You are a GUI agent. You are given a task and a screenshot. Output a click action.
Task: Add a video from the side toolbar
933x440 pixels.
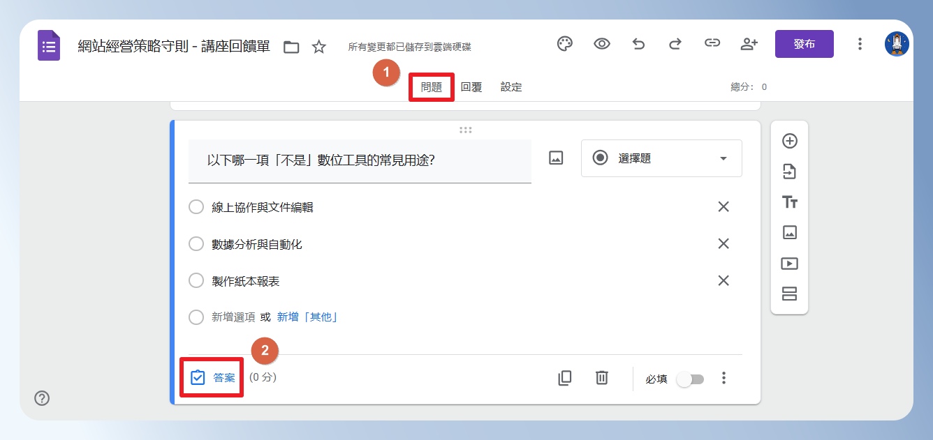click(790, 264)
